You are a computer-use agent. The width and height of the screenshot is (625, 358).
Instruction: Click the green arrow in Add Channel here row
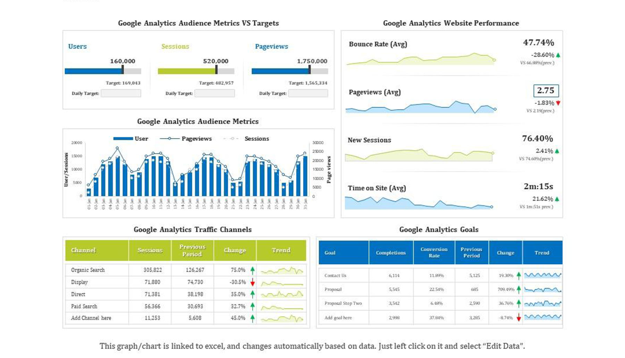coord(252,318)
